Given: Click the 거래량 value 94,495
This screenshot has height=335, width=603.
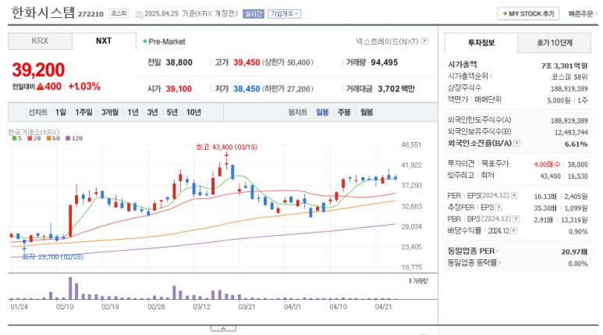Looking at the screenshot, I should tap(384, 62).
